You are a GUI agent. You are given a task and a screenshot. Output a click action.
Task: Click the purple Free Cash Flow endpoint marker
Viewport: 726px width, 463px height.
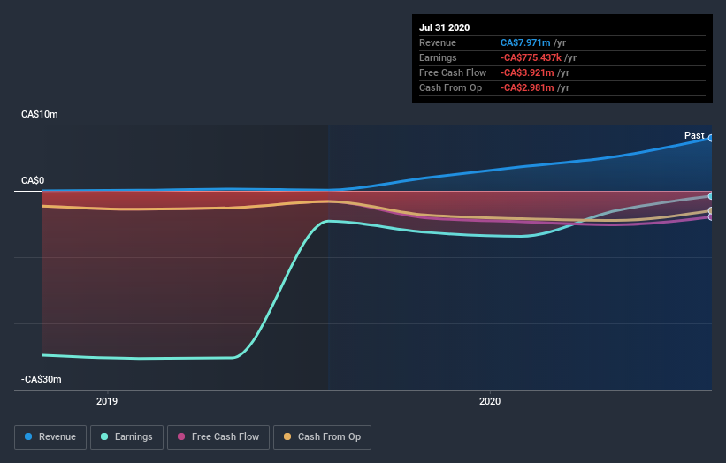[711, 217]
